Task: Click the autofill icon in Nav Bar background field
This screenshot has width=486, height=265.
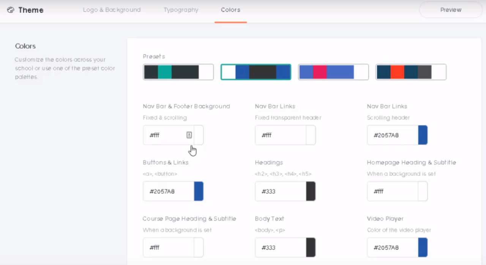Action: [x=189, y=135]
